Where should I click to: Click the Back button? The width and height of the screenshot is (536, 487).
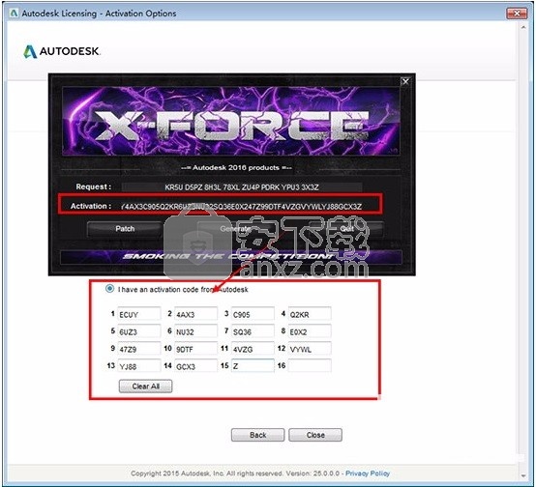point(257,435)
